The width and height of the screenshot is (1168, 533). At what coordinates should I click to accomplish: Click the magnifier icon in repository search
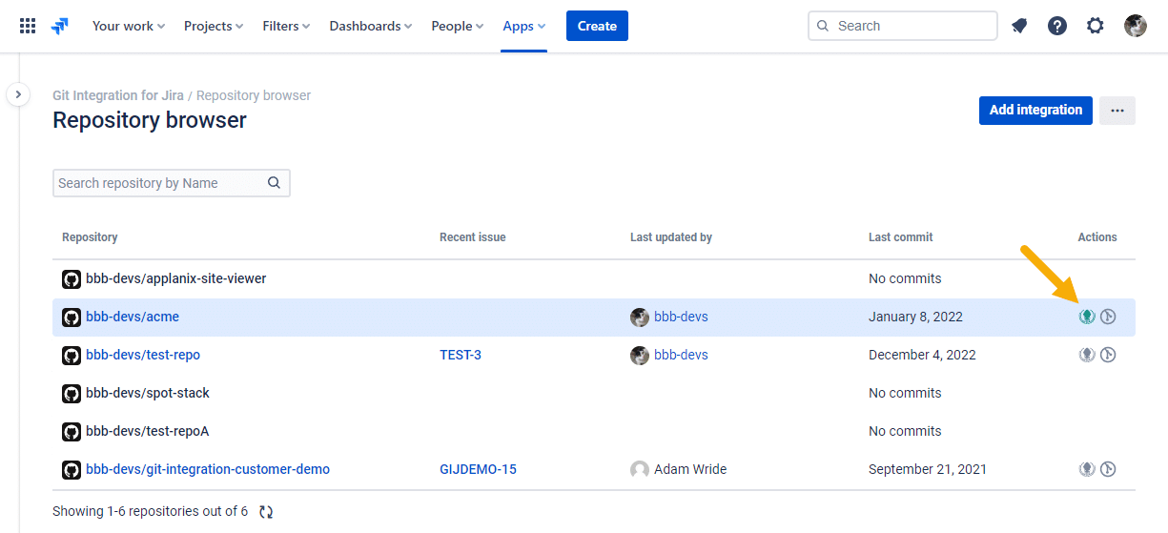click(x=274, y=183)
